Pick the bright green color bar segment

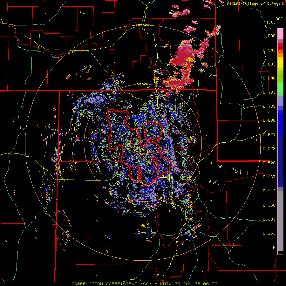tap(281, 87)
